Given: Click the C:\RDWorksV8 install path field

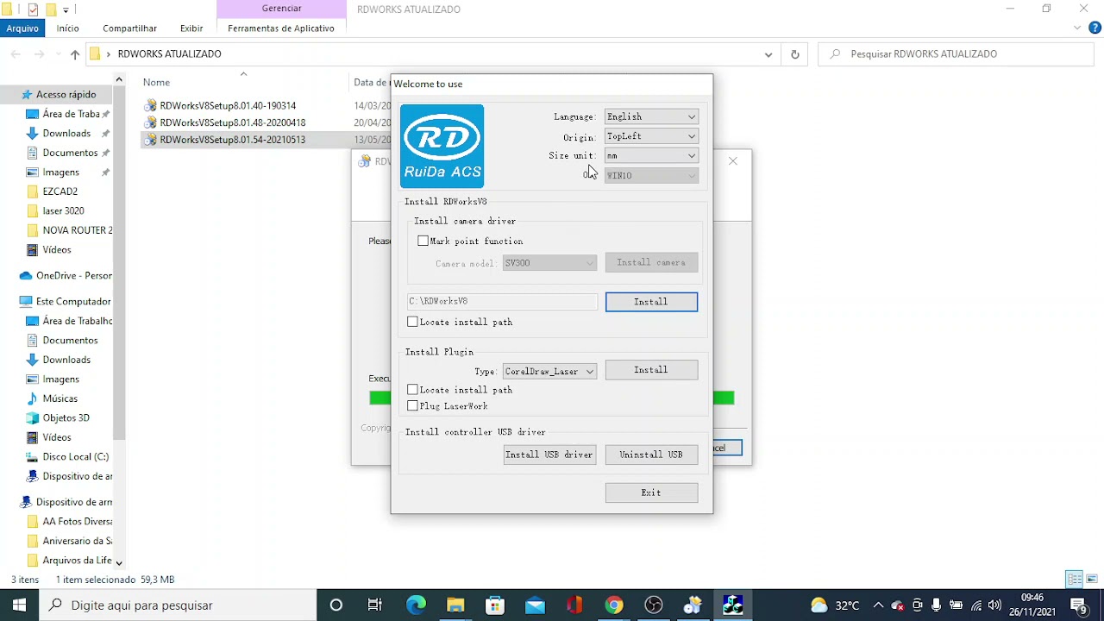Looking at the screenshot, I should 502,301.
